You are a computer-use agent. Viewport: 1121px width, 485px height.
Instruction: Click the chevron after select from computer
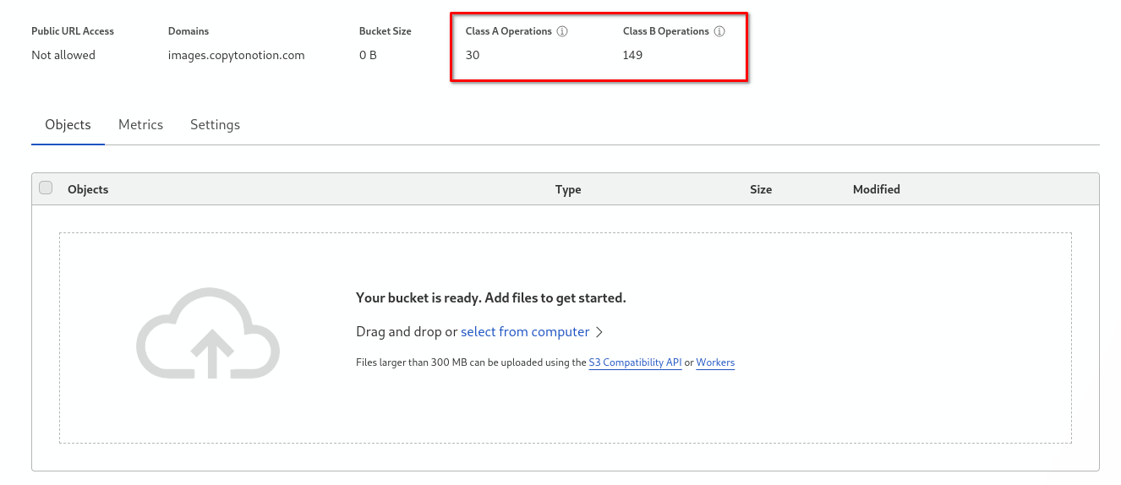(x=599, y=332)
